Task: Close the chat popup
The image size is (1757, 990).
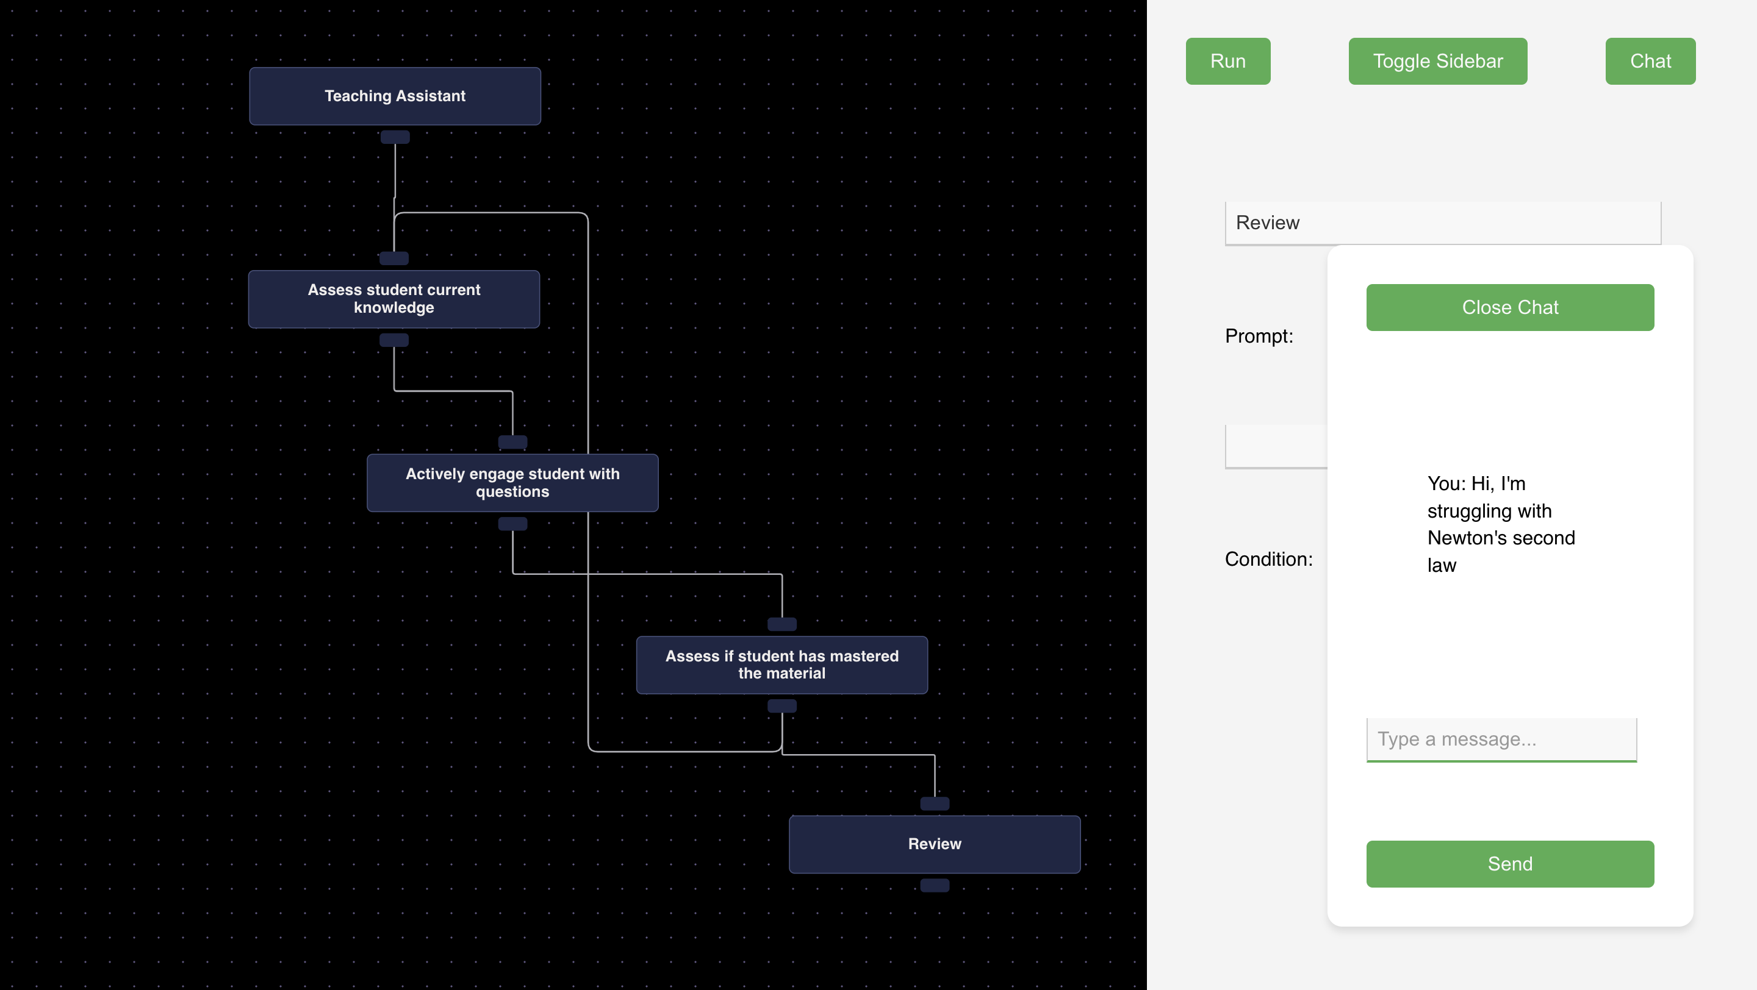Action: [1509, 307]
